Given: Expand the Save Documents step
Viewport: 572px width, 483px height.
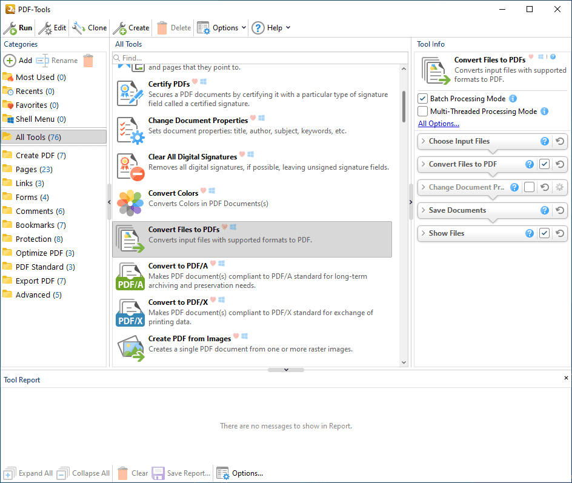Looking at the screenshot, I should coord(423,210).
